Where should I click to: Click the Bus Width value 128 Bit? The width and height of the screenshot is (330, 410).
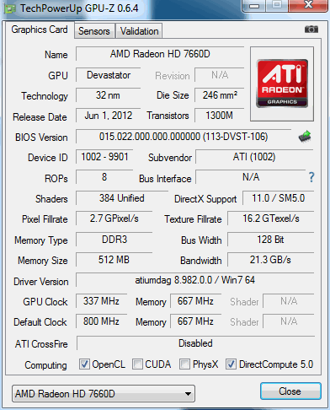(x=271, y=240)
